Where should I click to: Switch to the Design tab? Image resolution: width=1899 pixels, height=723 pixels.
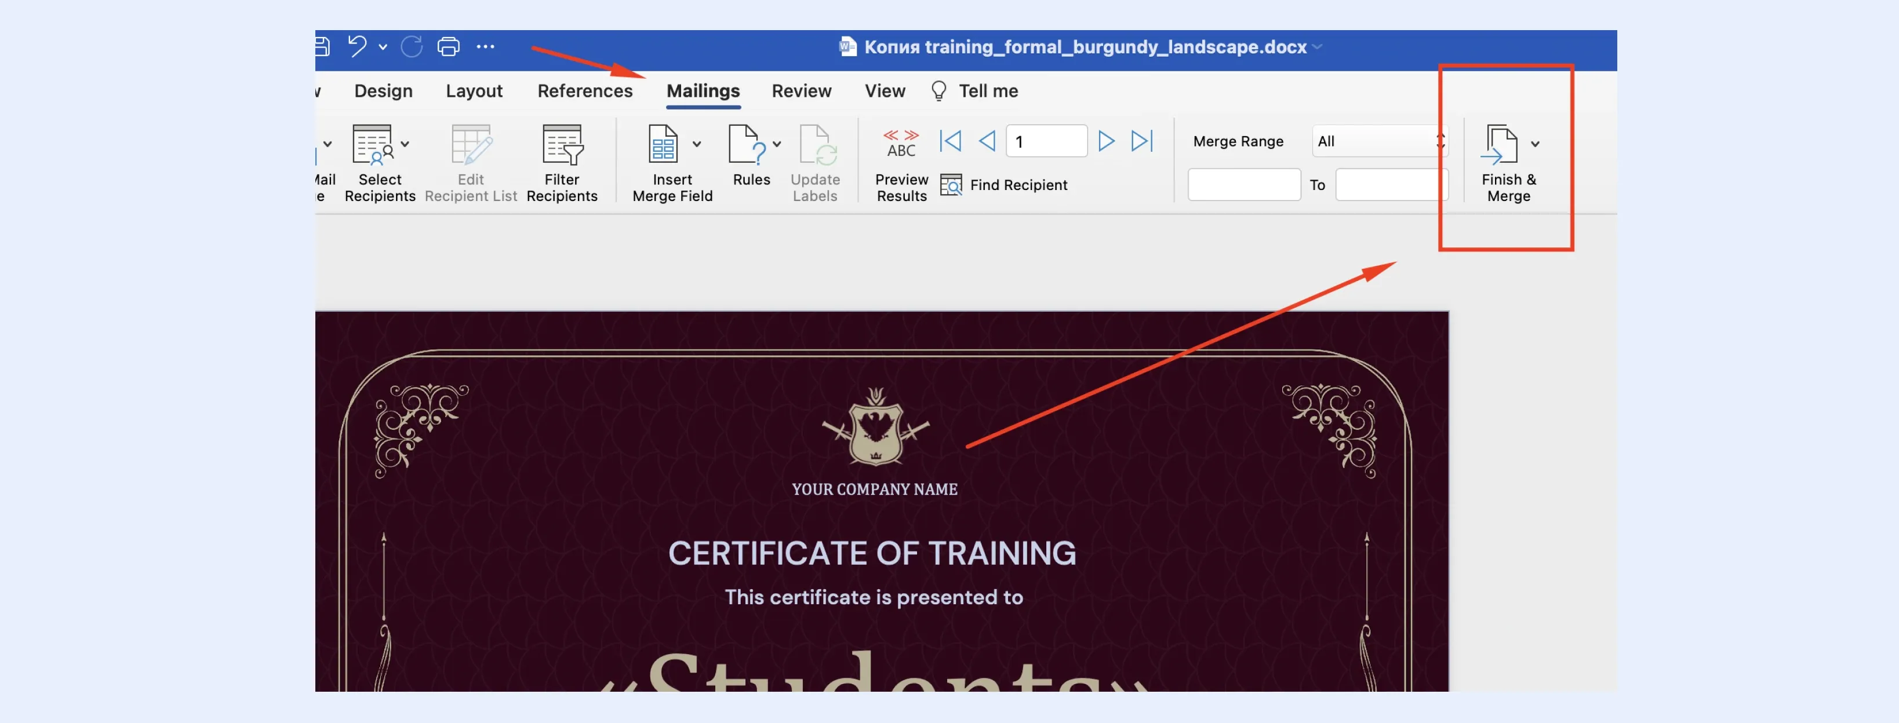point(383,90)
